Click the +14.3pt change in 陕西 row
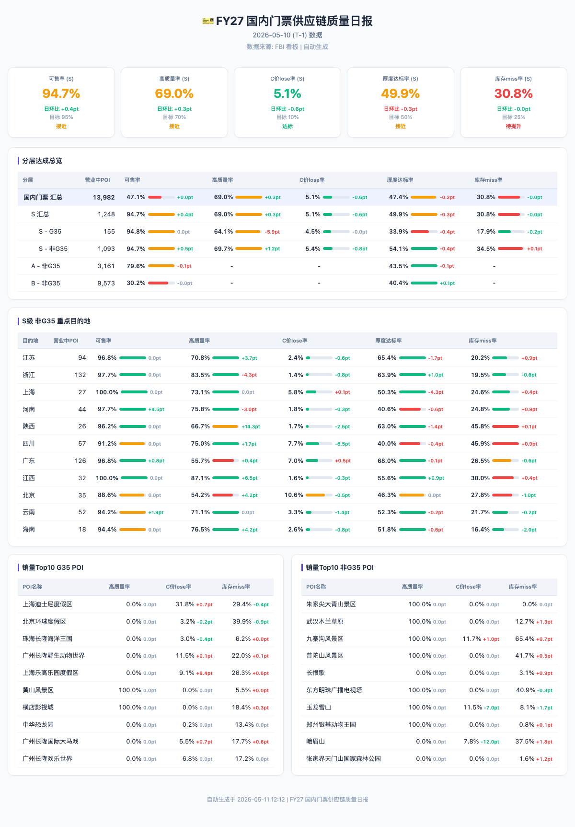 click(x=251, y=426)
